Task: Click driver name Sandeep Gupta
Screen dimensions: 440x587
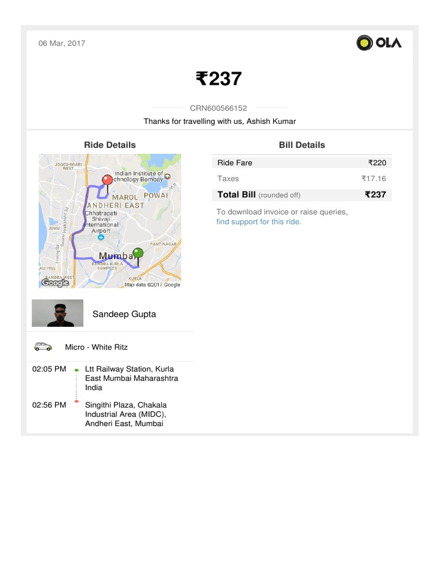Action: tap(124, 314)
